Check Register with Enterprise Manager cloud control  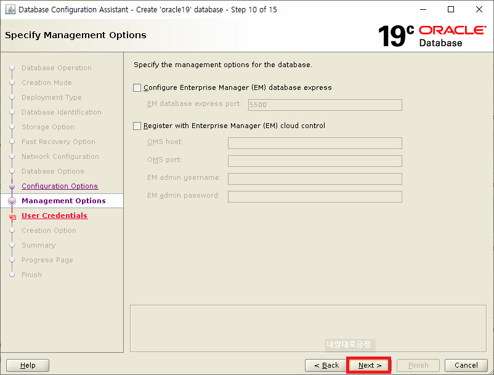tap(137, 126)
